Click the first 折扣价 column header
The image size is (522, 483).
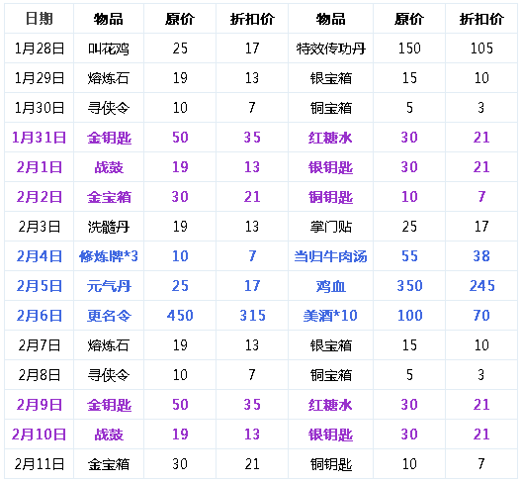[252, 19]
